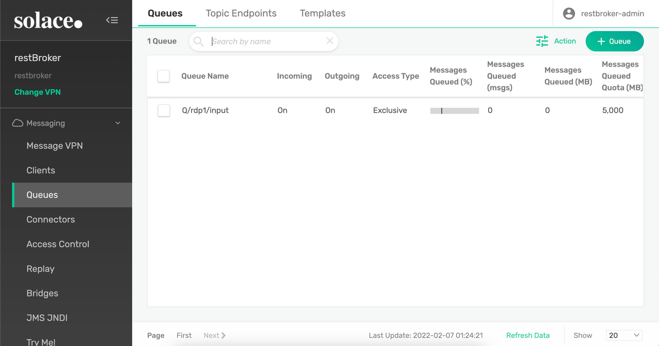Click the Messages Queued percentage bar

tap(454, 111)
